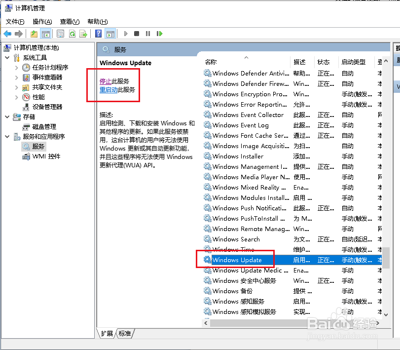Click the export list toolbar icon
This screenshot has width=400, height=350.
click(x=83, y=34)
